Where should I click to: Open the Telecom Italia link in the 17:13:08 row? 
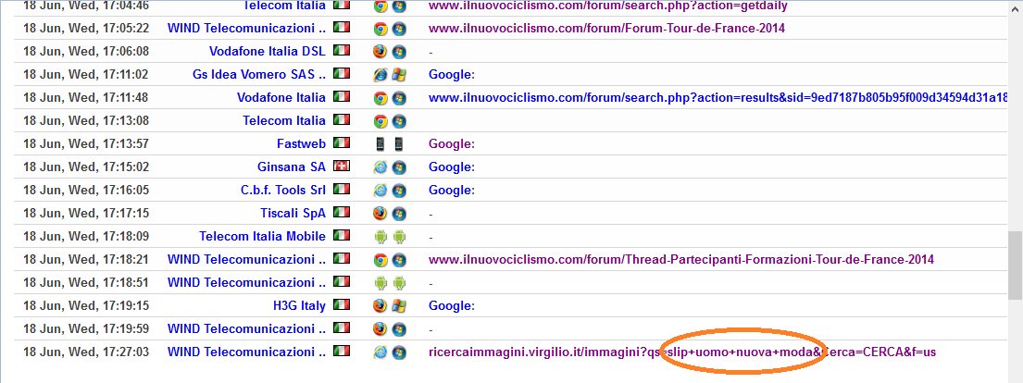point(284,121)
